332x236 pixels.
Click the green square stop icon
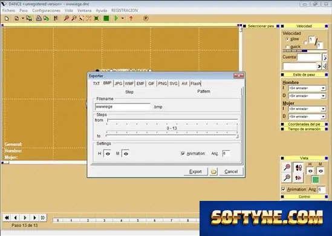106,18
